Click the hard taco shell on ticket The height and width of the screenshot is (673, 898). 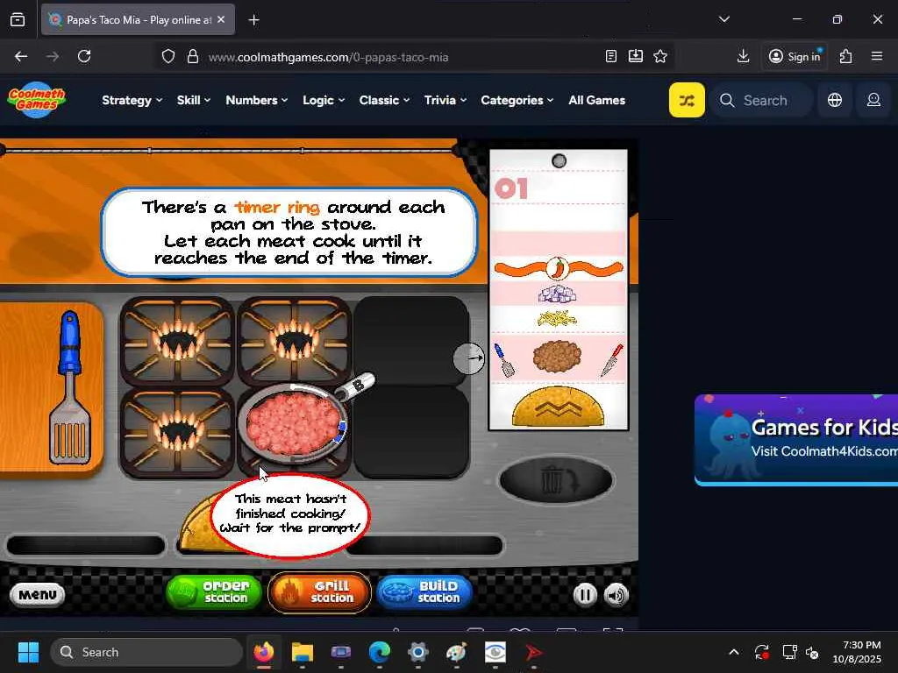click(558, 407)
